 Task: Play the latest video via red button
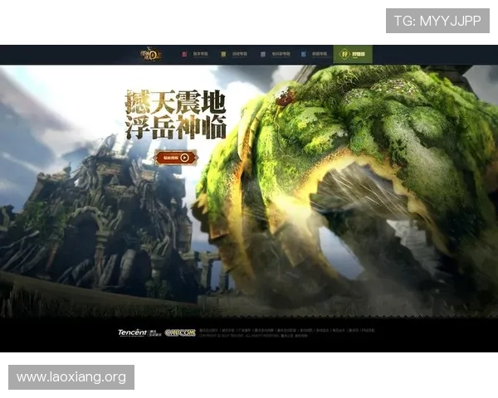click(176, 158)
